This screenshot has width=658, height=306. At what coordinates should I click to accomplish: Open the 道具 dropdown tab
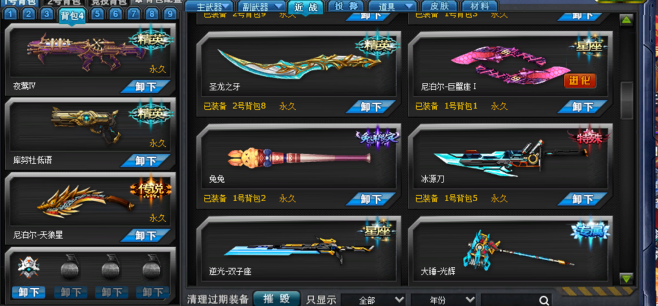392,6
